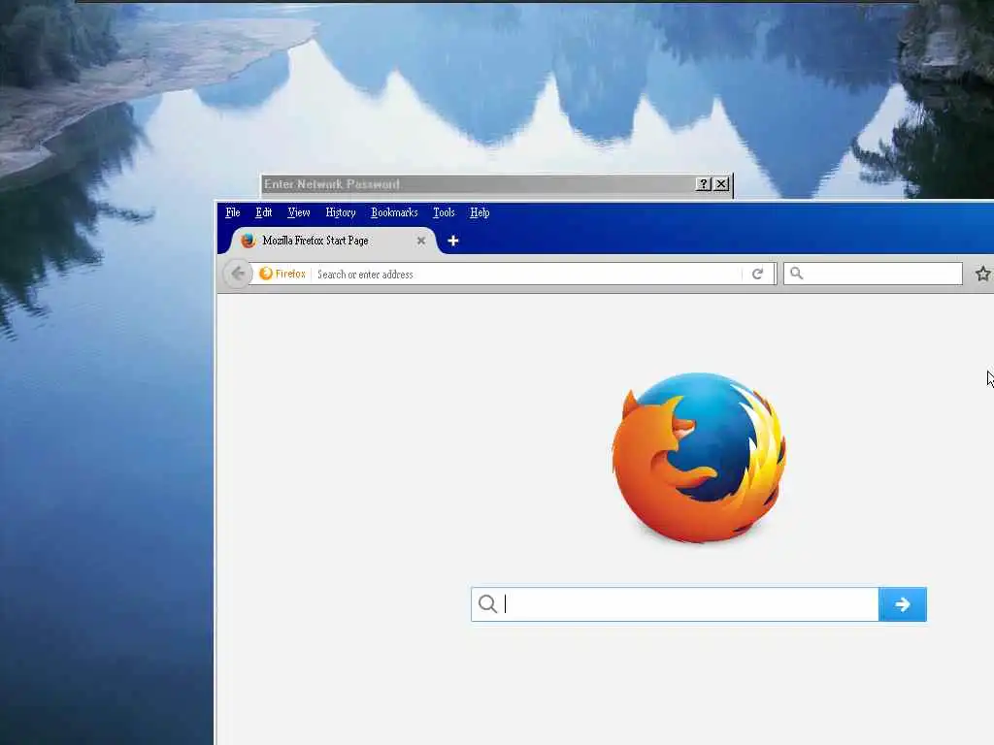Focus the toolbar search box
The height and width of the screenshot is (745, 994).
(873, 274)
